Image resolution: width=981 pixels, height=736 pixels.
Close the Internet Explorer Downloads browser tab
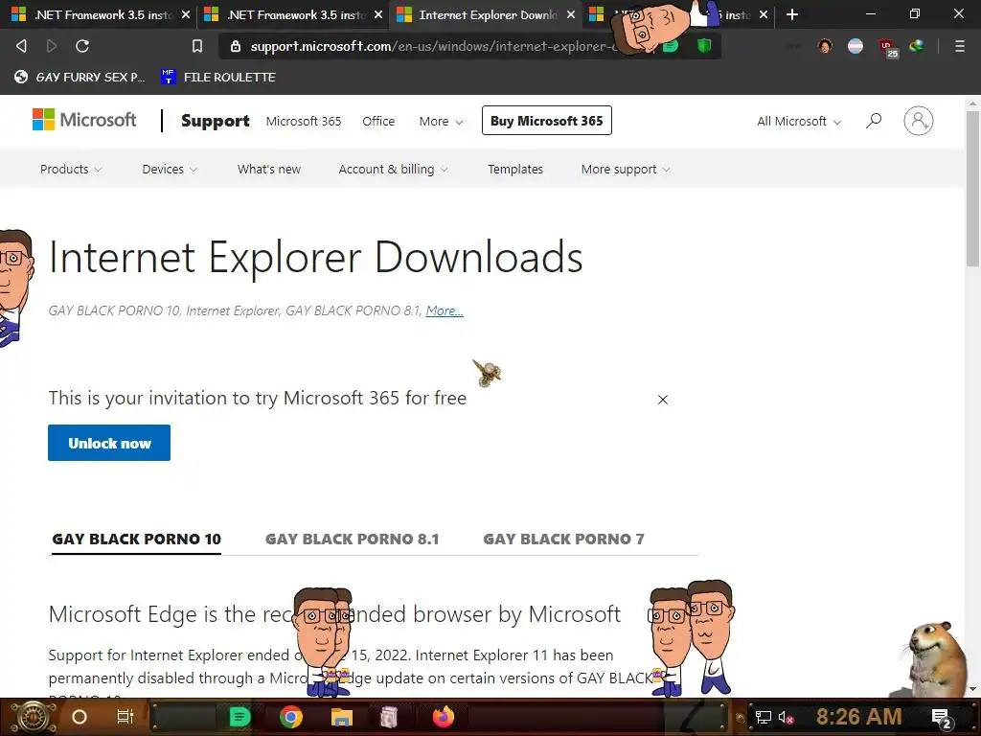[x=571, y=14]
